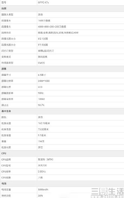Select the '电池容量' label
The width and height of the screenshot is (124, 198).
pos(6,189)
